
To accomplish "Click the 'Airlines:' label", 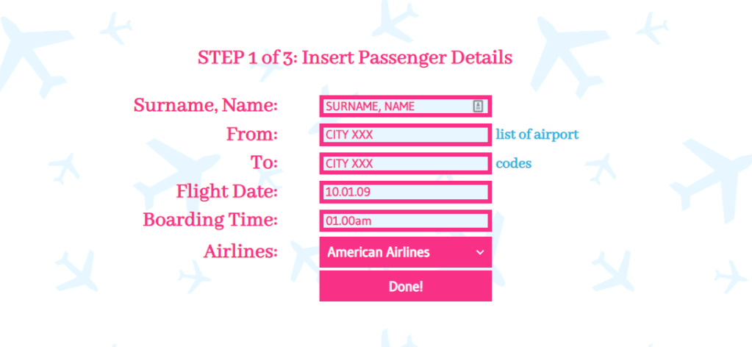I will 240,251.
